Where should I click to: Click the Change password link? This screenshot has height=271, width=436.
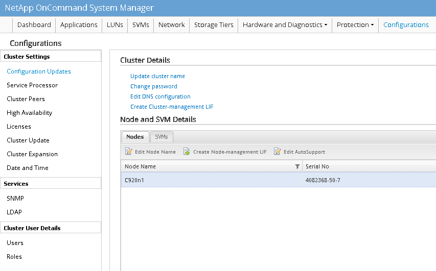pyautogui.click(x=154, y=86)
